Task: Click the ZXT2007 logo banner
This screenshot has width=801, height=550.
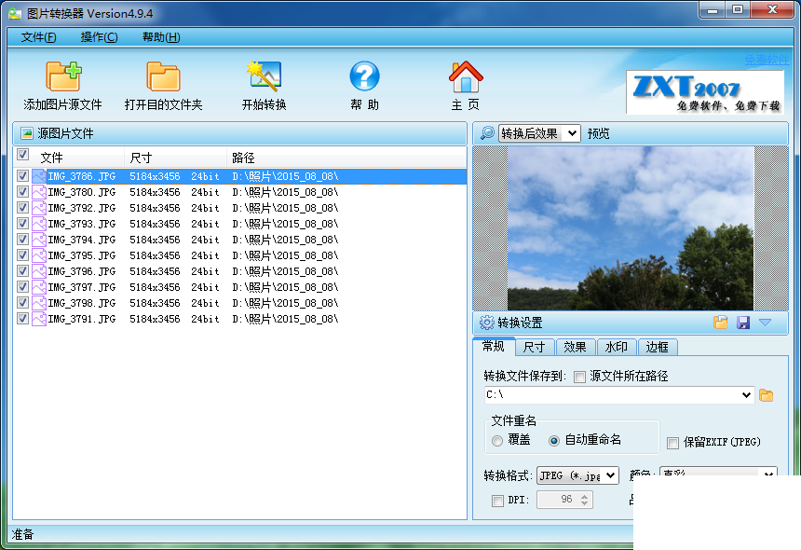Action: pyautogui.click(x=705, y=92)
